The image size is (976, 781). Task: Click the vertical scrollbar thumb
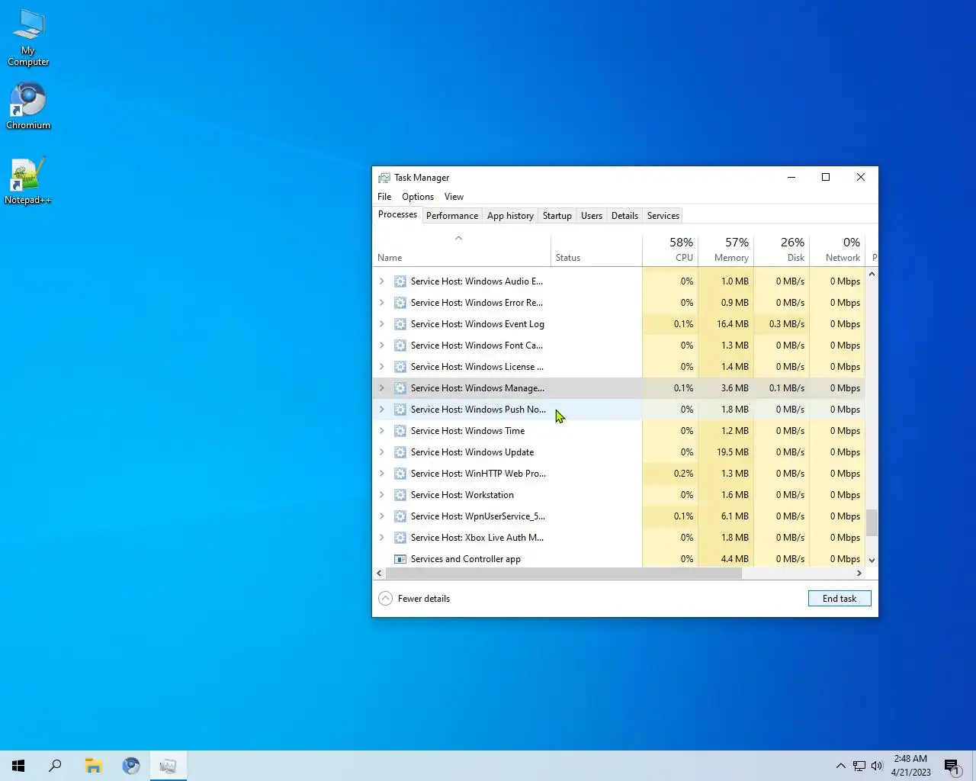[x=872, y=522]
